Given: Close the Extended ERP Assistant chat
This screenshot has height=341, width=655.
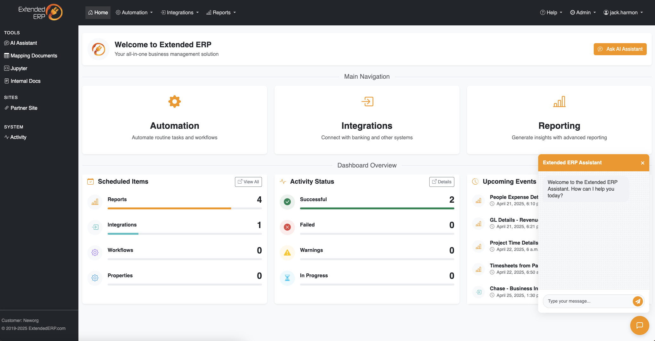Looking at the screenshot, I should (643, 163).
